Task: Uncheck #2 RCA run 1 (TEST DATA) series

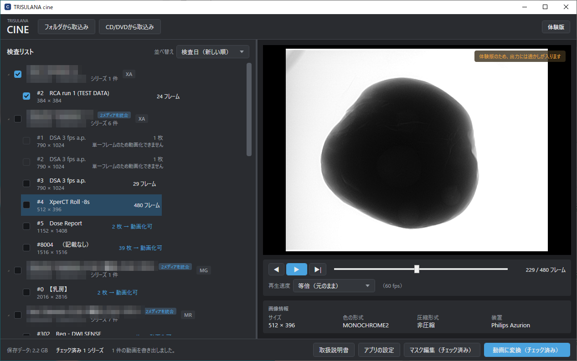Action: click(26, 96)
